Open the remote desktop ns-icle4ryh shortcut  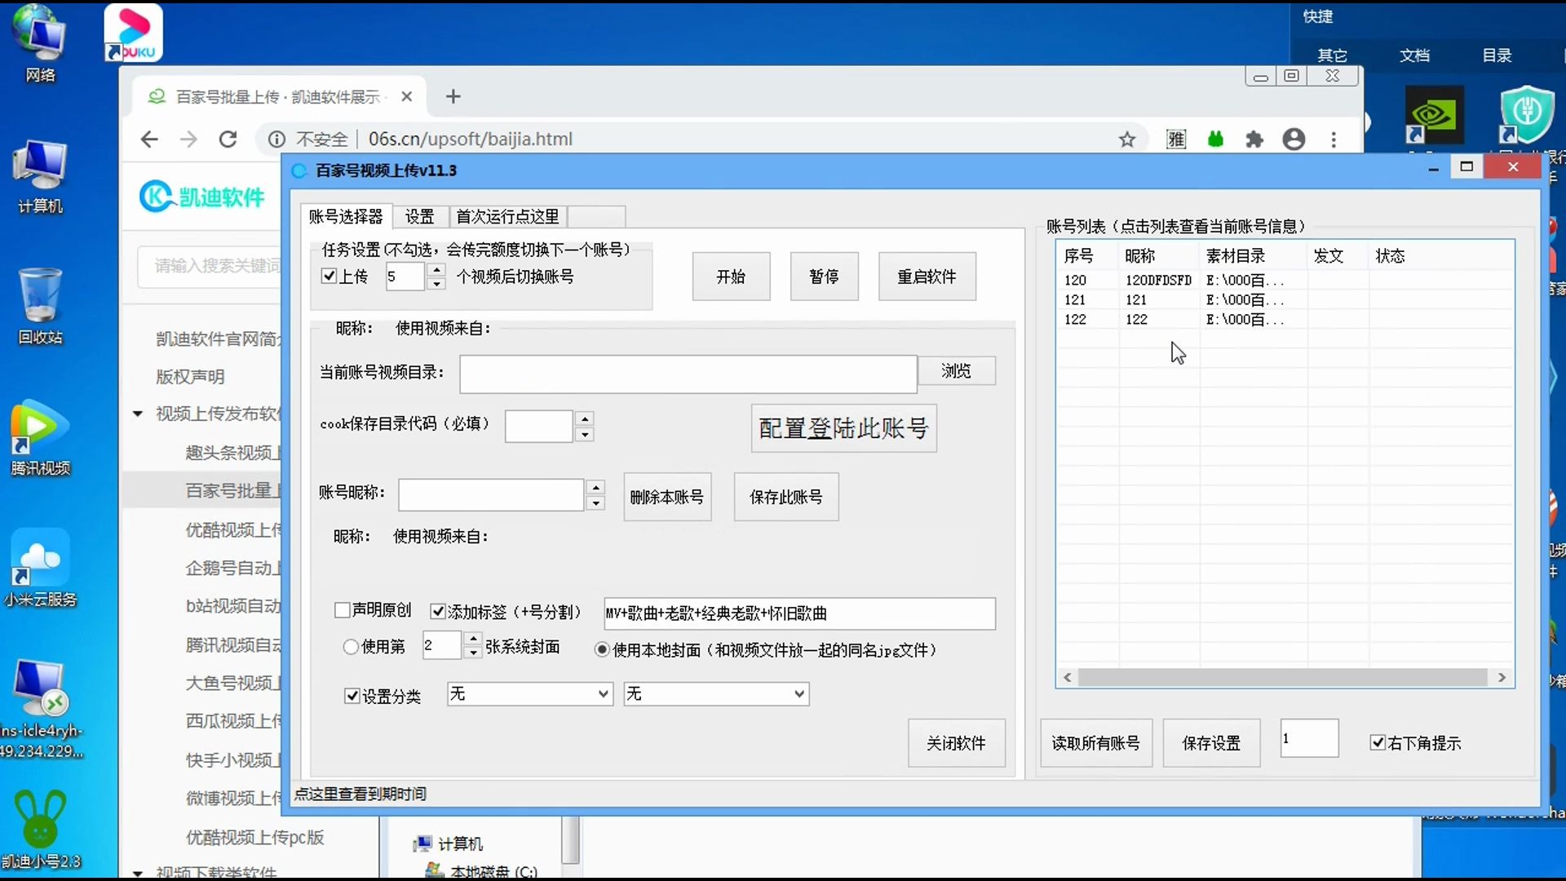tap(39, 708)
